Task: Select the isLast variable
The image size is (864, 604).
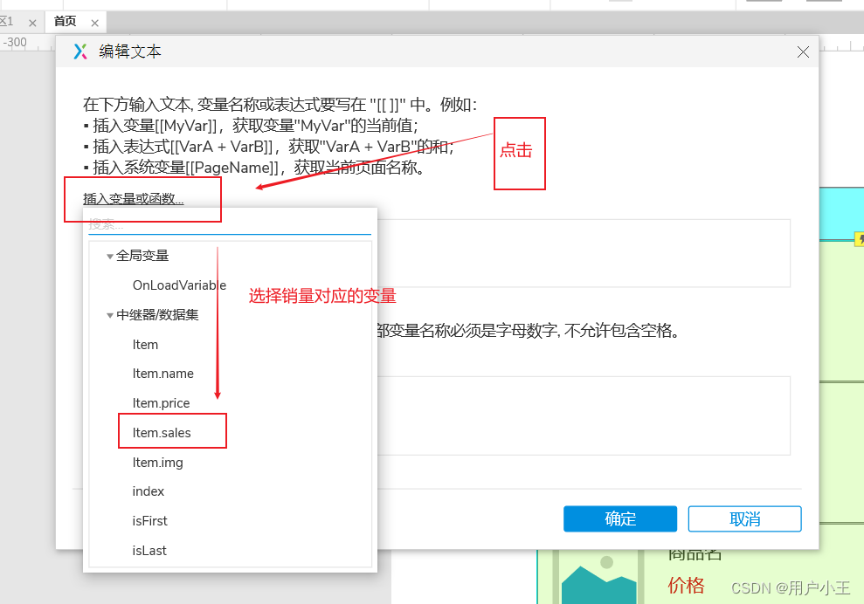Action: pos(149,551)
